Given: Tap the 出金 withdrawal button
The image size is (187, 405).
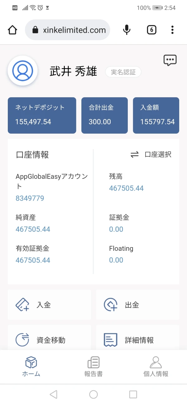Looking at the screenshot, I should pyautogui.click(x=137, y=305).
